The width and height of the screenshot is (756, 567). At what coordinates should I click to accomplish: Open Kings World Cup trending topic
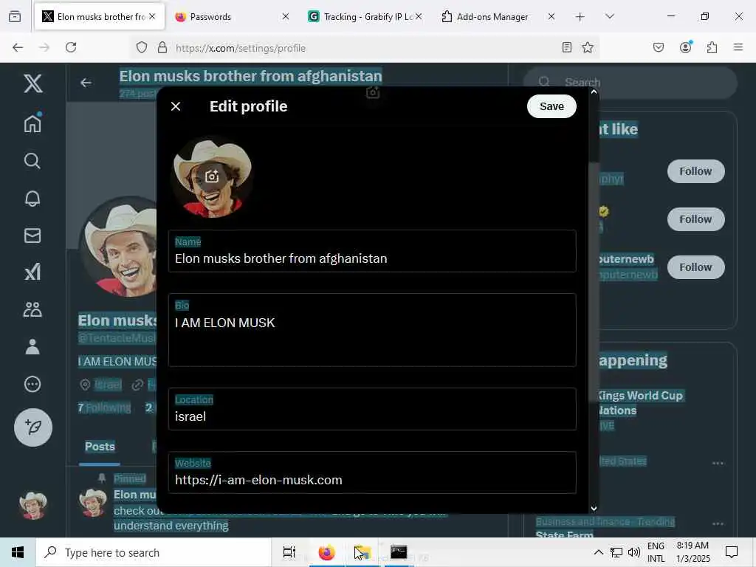click(x=640, y=403)
